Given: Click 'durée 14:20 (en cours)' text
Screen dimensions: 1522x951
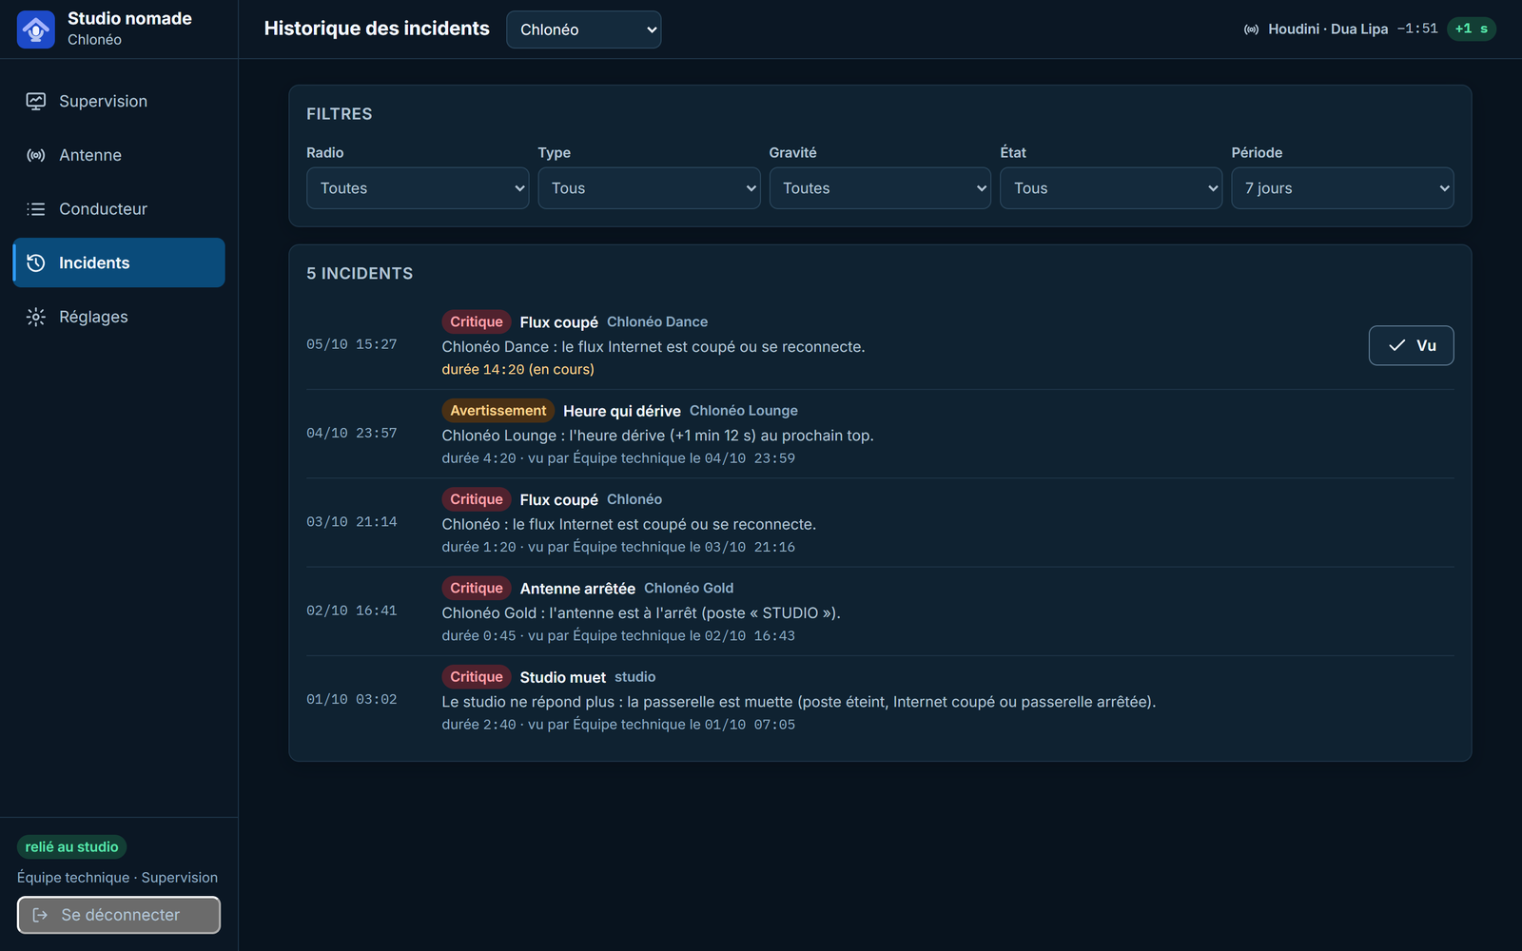Looking at the screenshot, I should pos(517,369).
